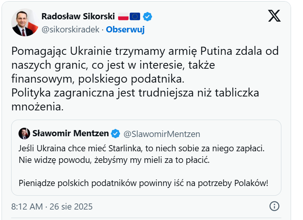Click the tweet text "Pomagając Ukrainie trzymamy"
The image size is (303, 220).
(145, 51)
